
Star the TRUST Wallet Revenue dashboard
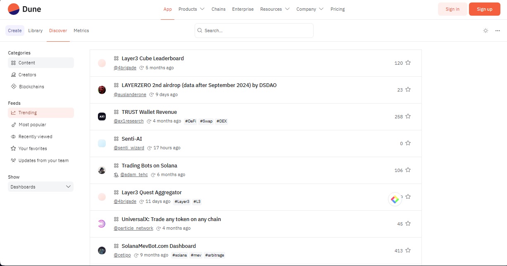click(x=408, y=116)
